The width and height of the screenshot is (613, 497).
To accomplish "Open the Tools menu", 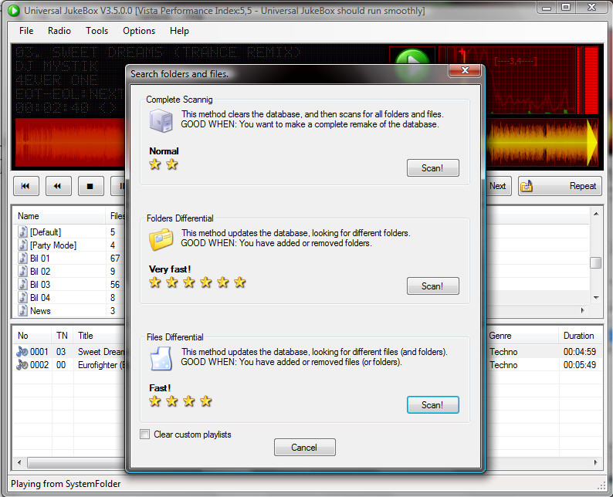I will tap(97, 30).
